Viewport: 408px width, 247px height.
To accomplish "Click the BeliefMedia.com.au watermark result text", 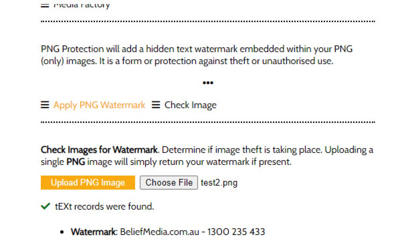I will [160, 232].
